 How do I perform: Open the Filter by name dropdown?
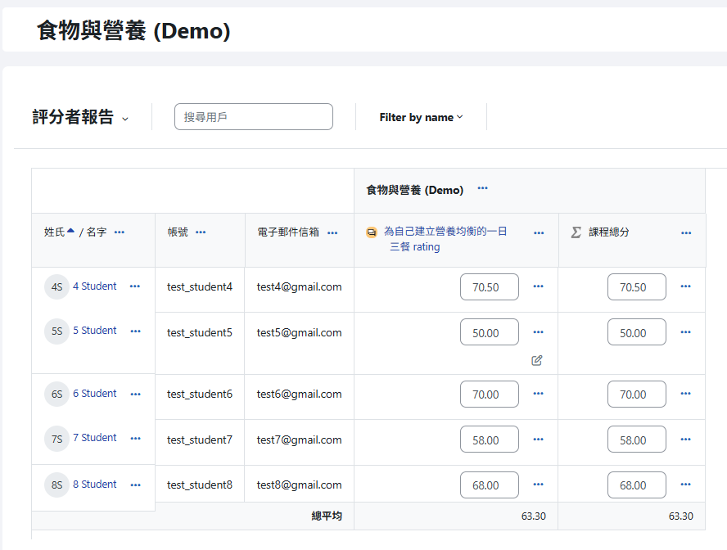coord(421,117)
